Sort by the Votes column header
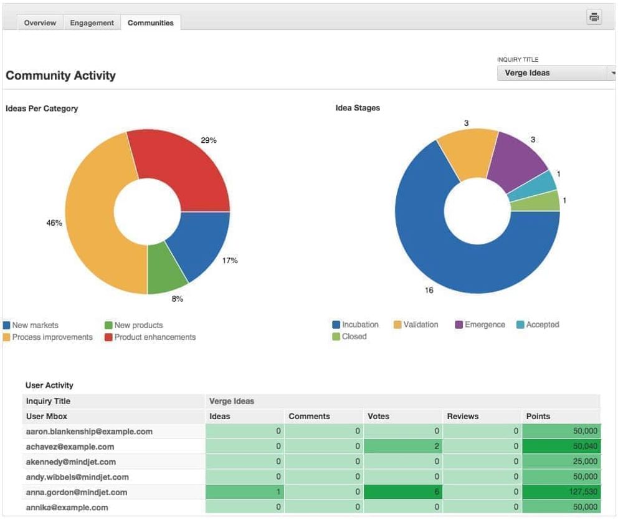The width and height of the screenshot is (623, 522). pos(378,417)
